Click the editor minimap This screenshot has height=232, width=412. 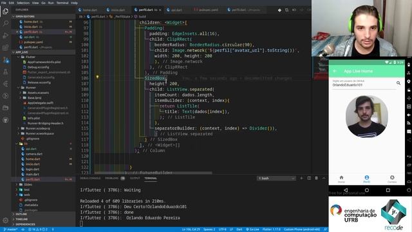320,68
